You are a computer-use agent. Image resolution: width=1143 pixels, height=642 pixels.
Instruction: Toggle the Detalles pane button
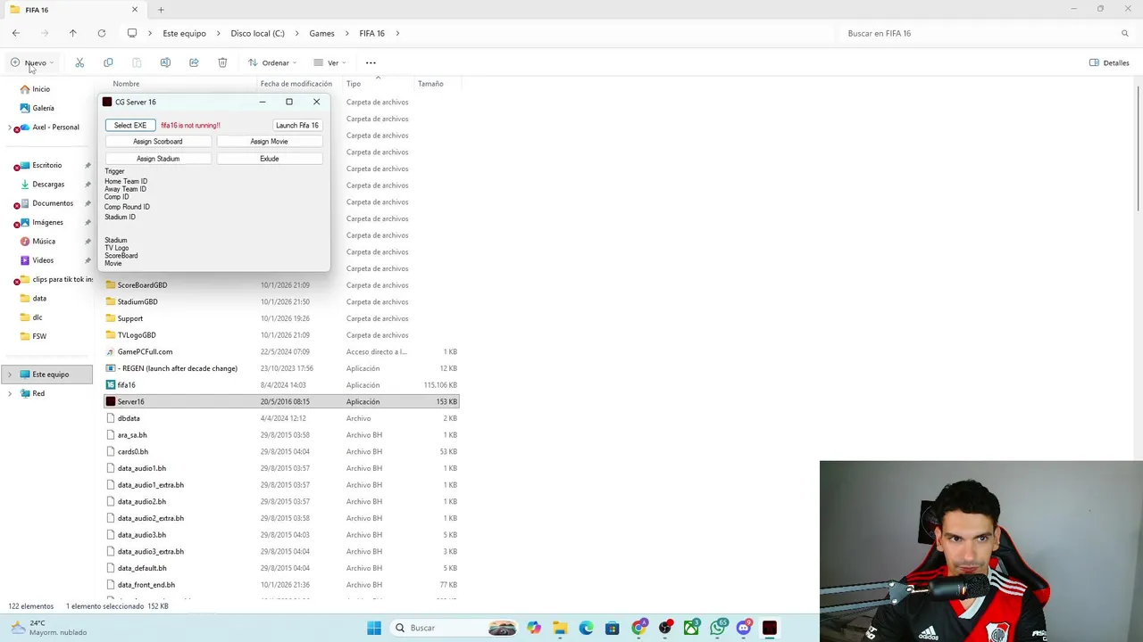tap(1110, 62)
